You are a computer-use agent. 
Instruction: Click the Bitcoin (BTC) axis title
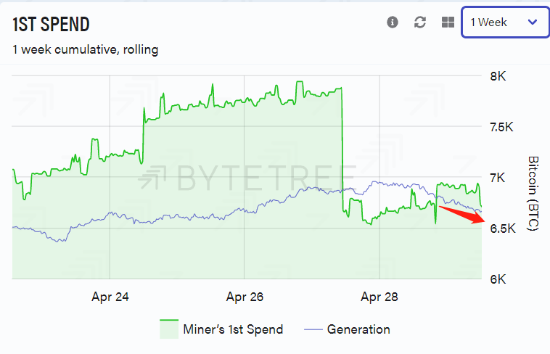[533, 193]
